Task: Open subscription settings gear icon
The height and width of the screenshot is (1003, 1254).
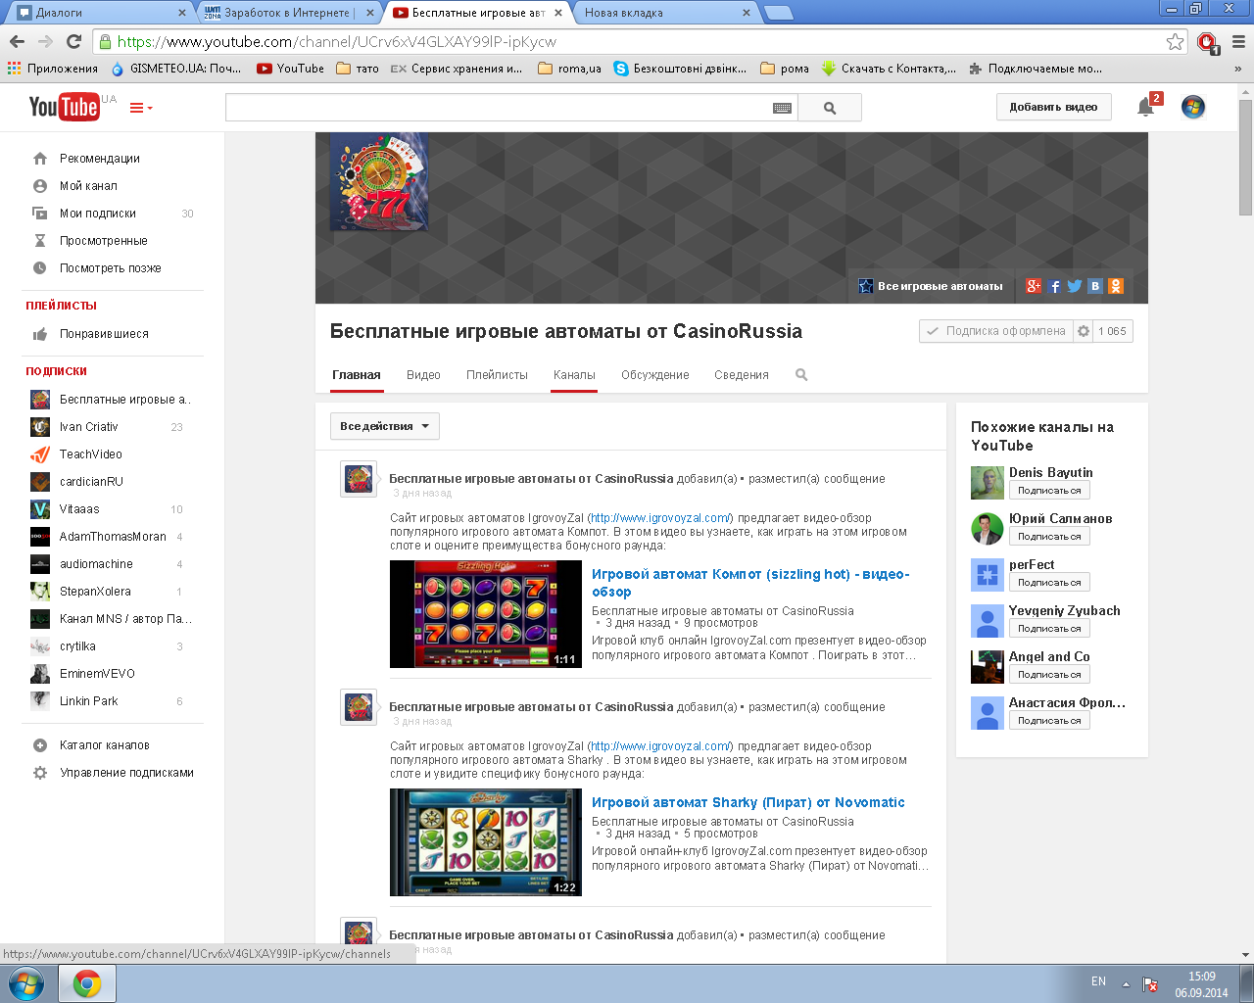Action: point(1084,331)
